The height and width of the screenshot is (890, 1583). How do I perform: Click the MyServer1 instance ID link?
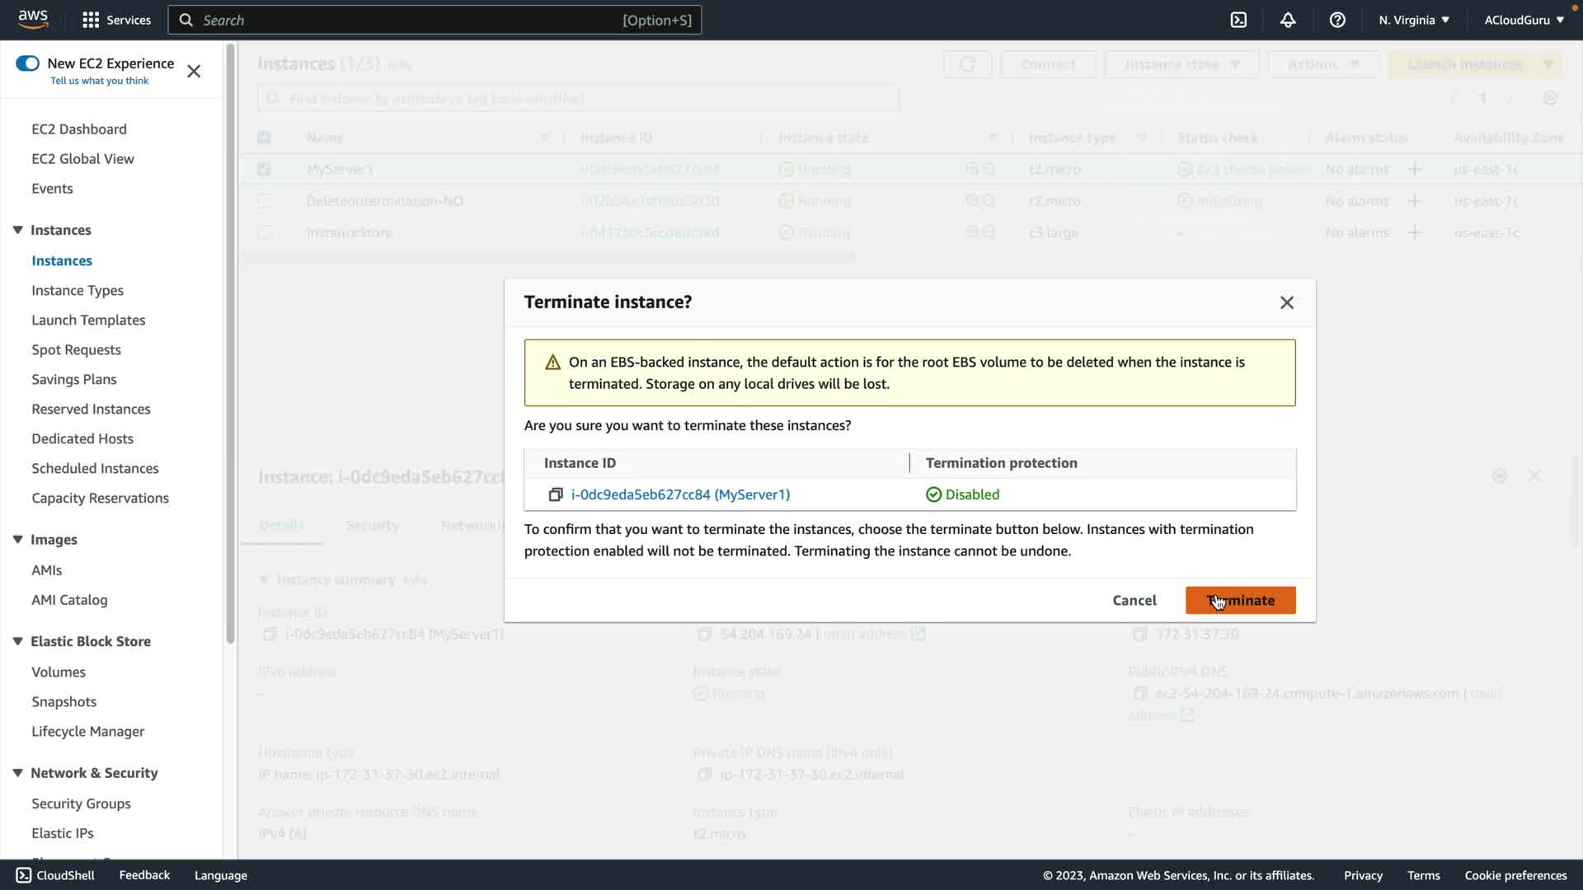pos(680,494)
